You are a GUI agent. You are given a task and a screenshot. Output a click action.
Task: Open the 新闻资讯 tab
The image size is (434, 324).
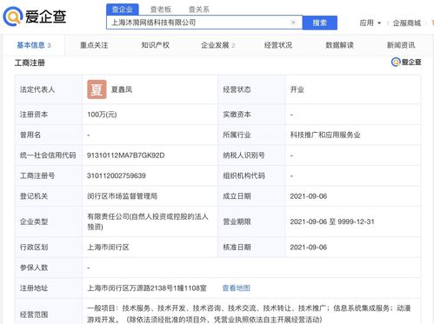(x=401, y=45)
